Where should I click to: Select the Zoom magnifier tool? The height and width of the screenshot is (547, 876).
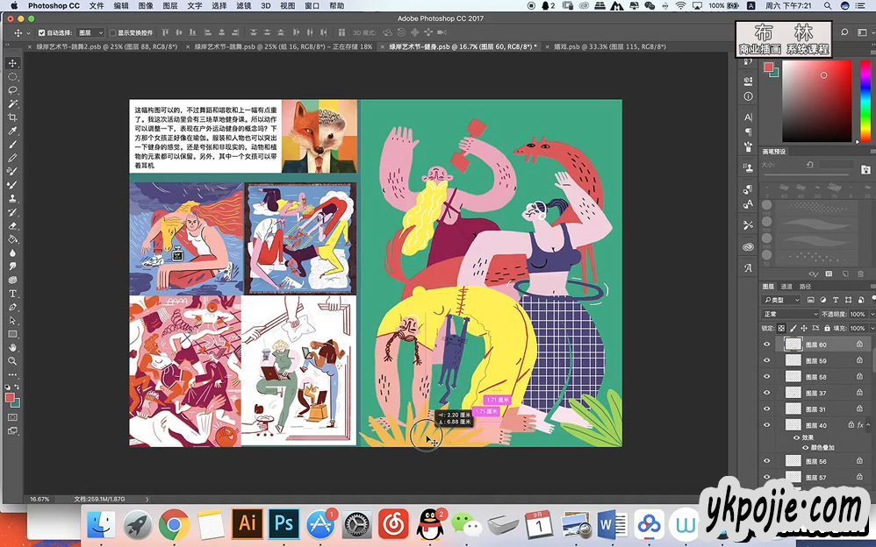pos(13,361)
